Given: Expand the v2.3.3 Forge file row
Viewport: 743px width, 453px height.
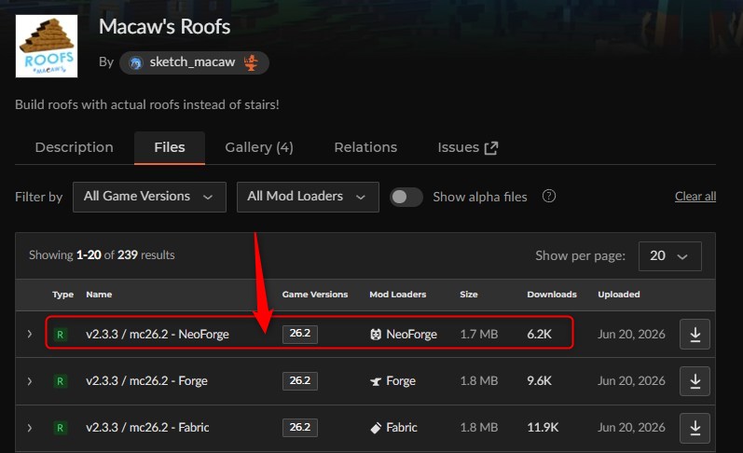Looking at the screenshot, I should coord(30,381).
